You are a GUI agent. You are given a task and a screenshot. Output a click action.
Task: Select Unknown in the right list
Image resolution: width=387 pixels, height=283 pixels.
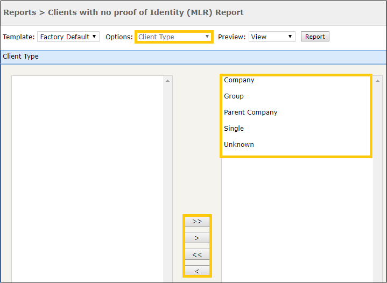(238, 144)
